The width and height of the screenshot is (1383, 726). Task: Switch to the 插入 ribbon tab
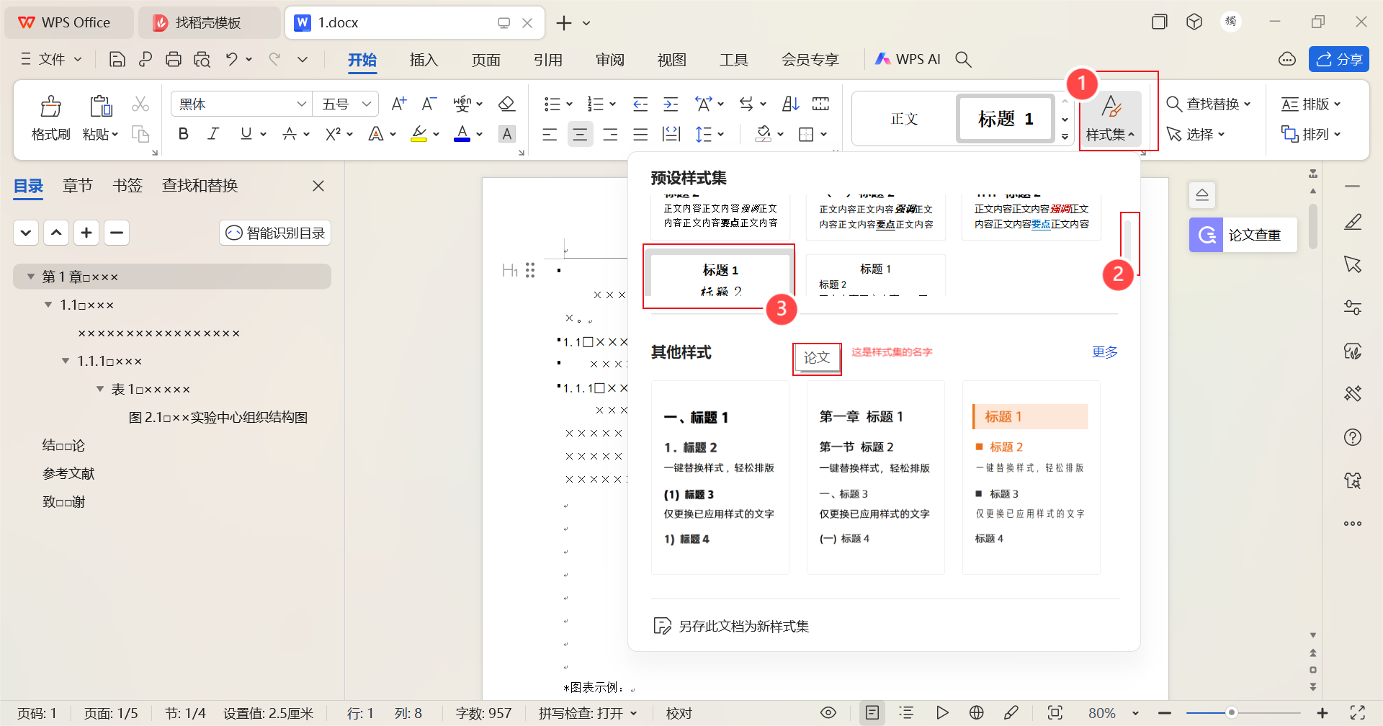pyautogui.click(x=424, y=60)
